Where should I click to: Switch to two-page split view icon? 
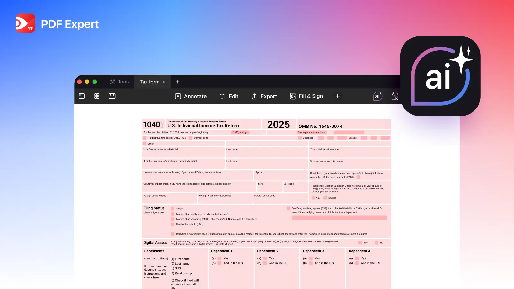[112, 96]
